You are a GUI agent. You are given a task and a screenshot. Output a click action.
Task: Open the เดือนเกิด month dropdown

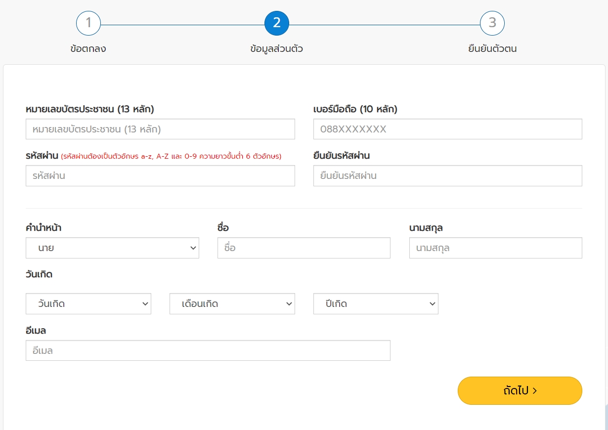[232, 304]
